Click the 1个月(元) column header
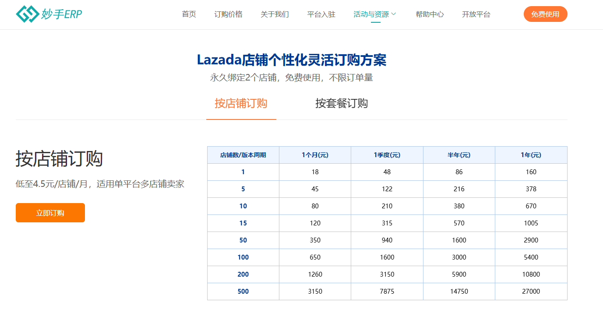 (315, 155)
